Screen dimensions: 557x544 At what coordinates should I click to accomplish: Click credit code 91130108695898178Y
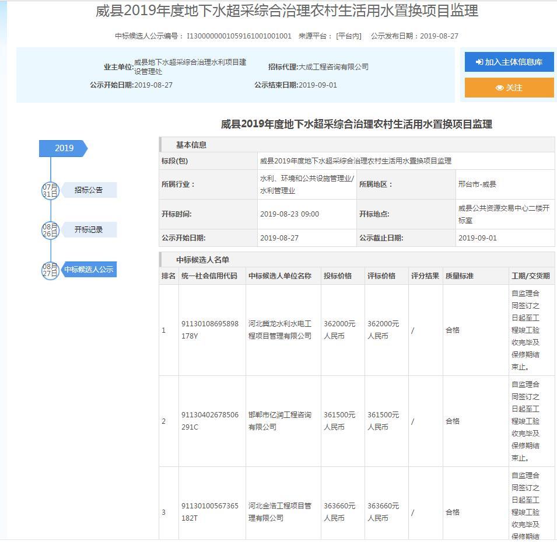pyautogui.click(x=210, y=330)
